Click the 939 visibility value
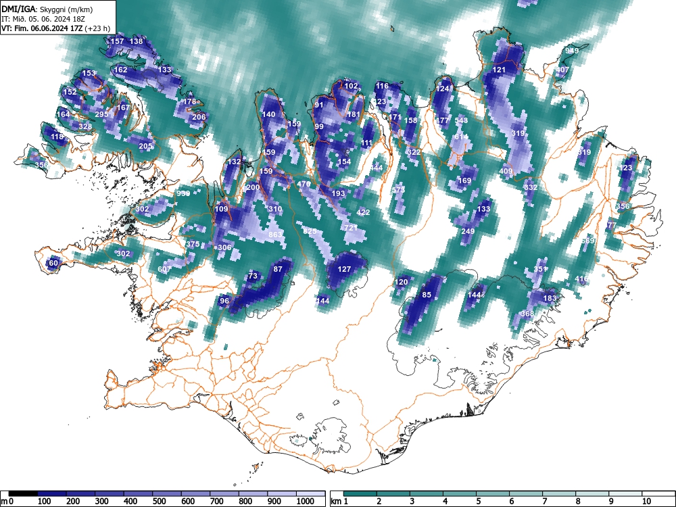The image size is (676, 507). [x=183, y=193]
